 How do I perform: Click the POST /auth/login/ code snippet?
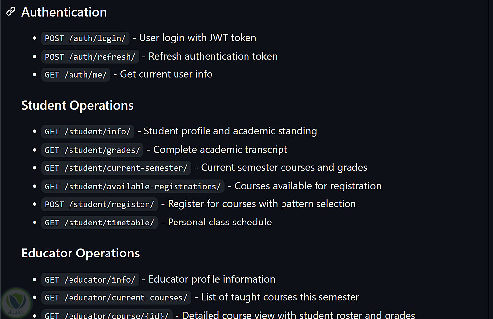click(85, 38)
